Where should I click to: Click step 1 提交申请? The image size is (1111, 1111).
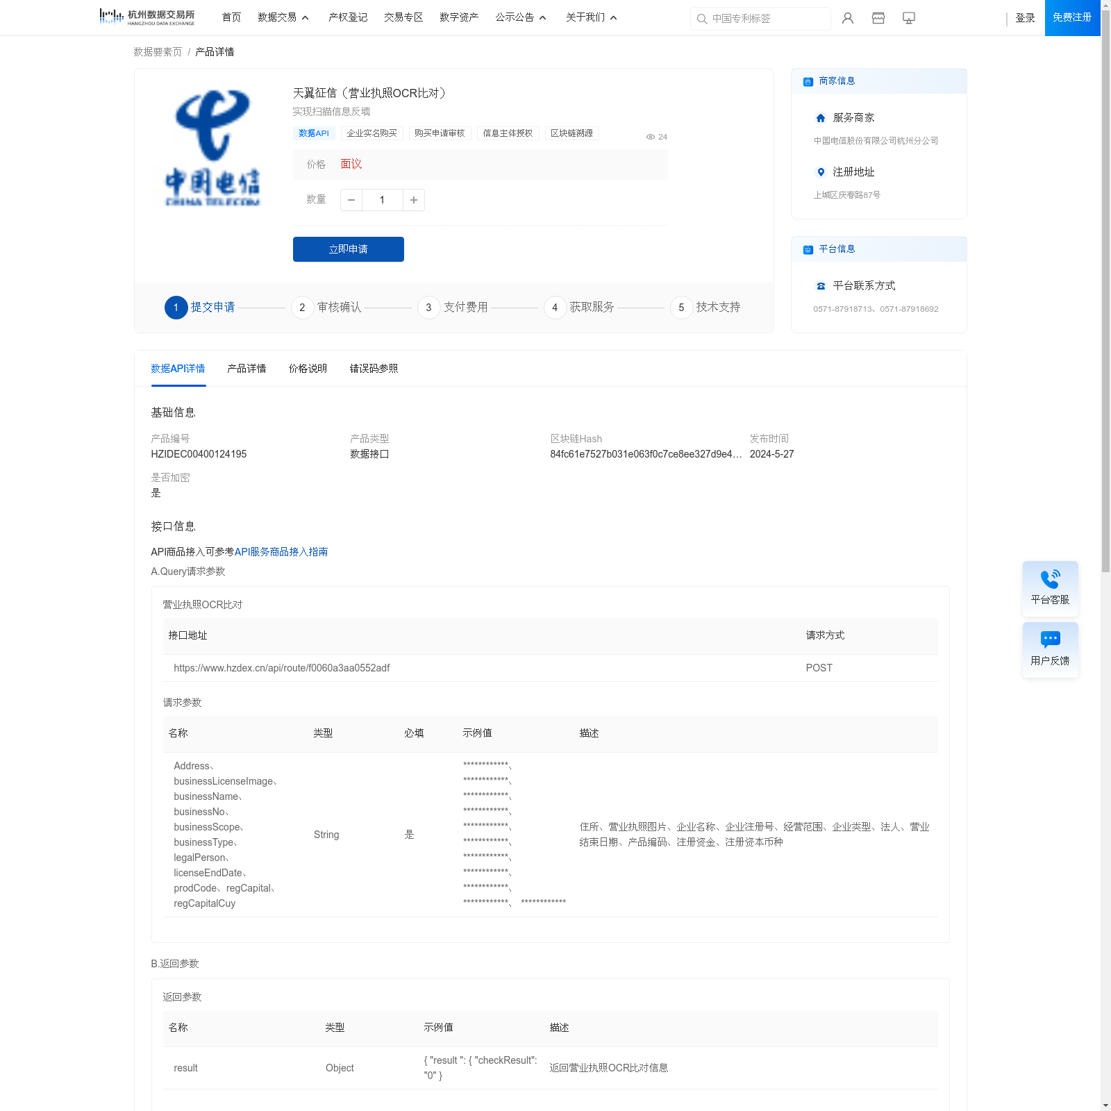point(200,308)
